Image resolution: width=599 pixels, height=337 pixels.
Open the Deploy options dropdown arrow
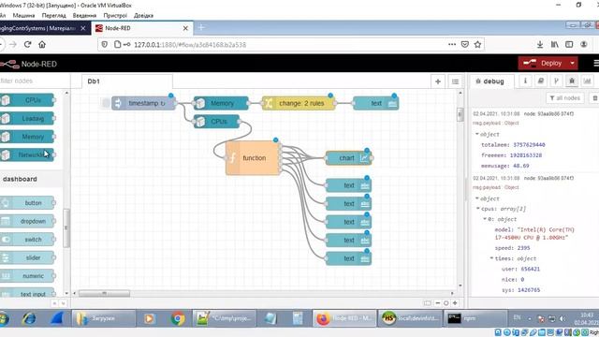pyautogui.click(x=572, y=63)
